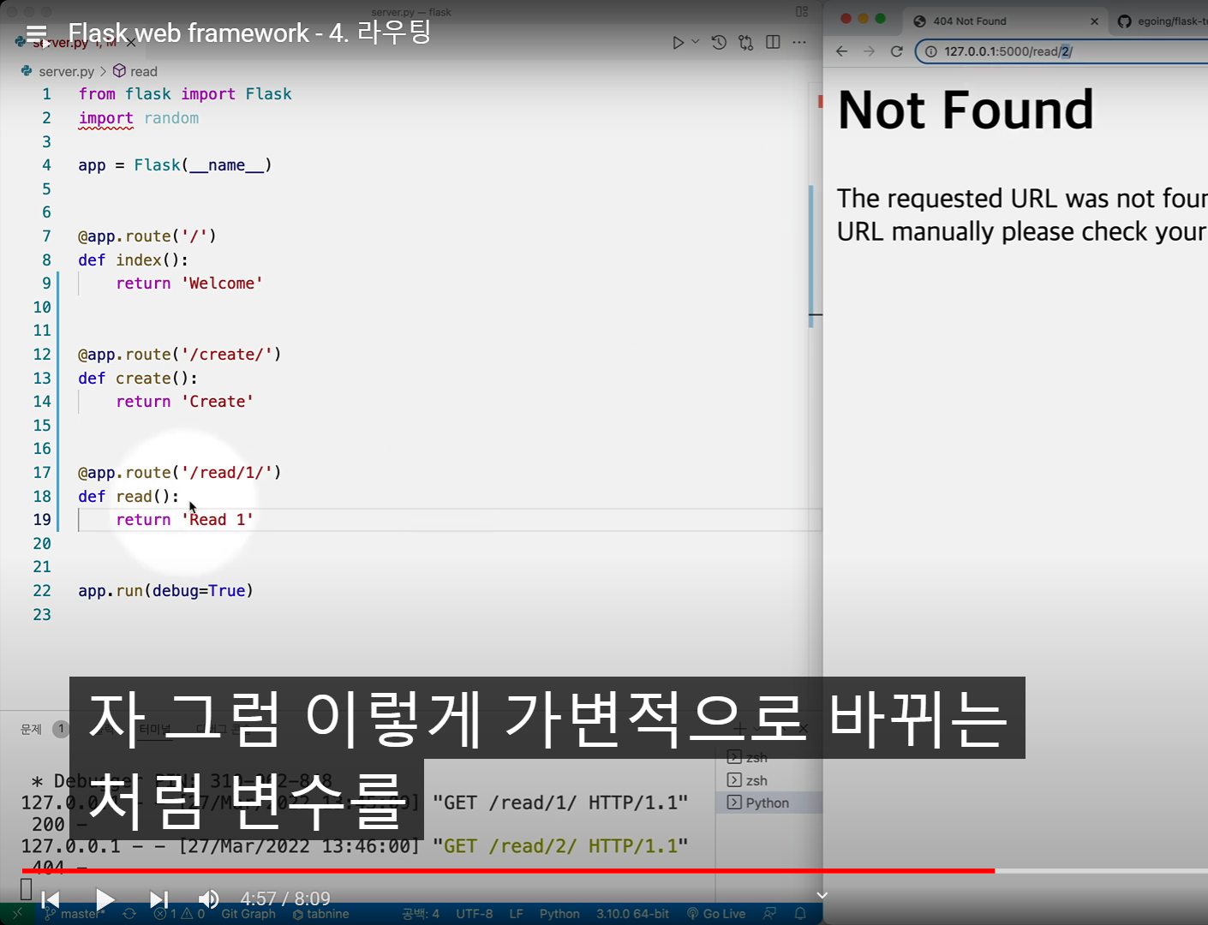Open the notifications bell
The height and width of the screenshot is (925, 1208).
click(800, 914)
